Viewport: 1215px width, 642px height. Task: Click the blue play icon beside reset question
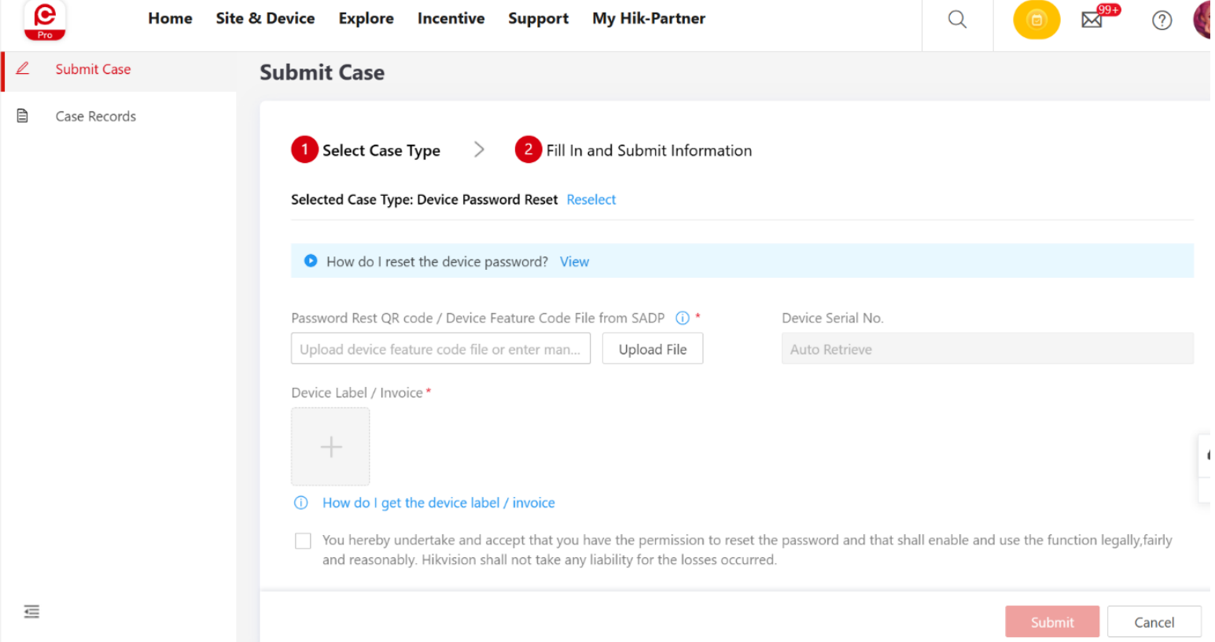pos(311,260)
